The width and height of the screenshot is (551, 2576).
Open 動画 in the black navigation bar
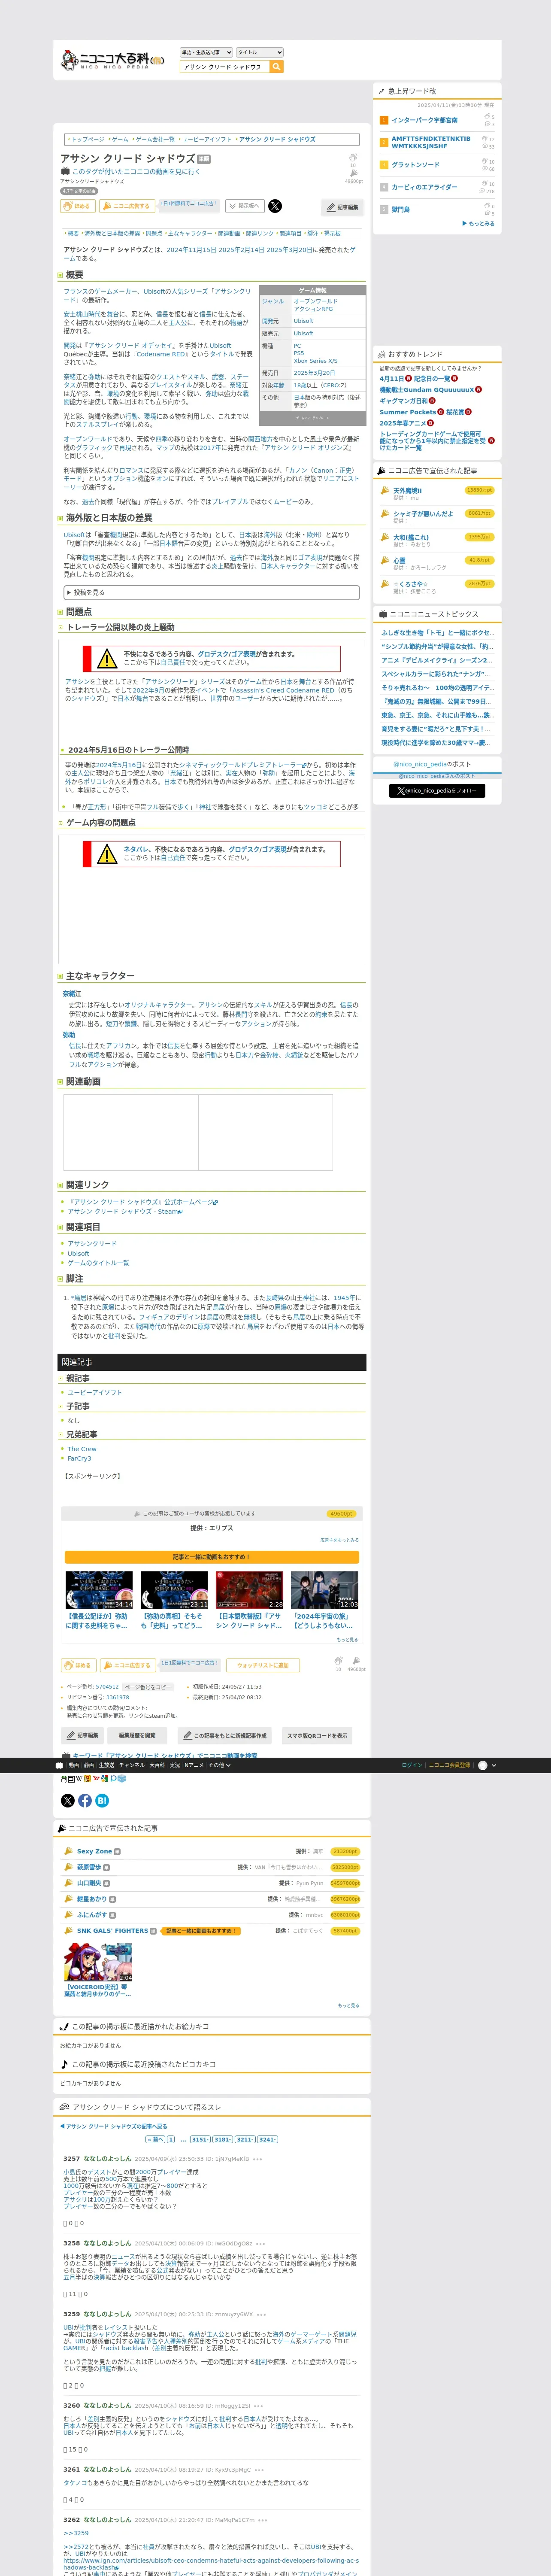(74, 1765)
